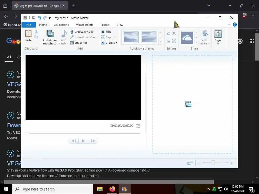
Task: Click the Movie Maker Help icon
Action: [x=234, y=25]
